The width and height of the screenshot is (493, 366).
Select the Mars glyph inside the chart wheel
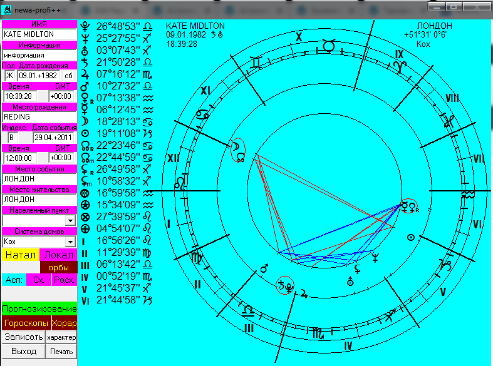pos(264,268)
